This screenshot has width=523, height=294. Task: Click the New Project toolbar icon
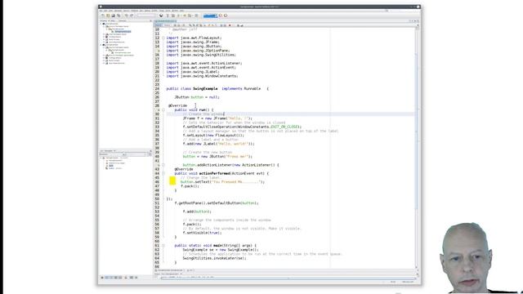pyautogui.click(x=108, y=16)
